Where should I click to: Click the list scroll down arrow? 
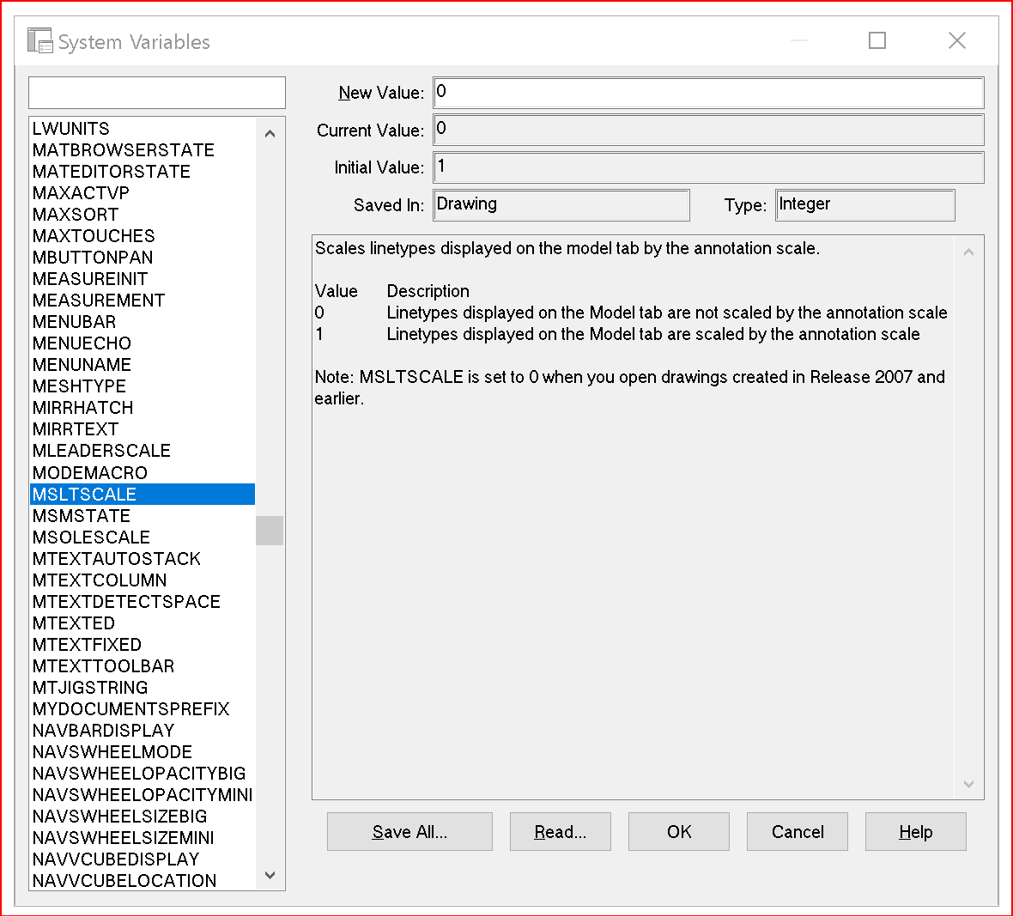[x=270, y=875]
